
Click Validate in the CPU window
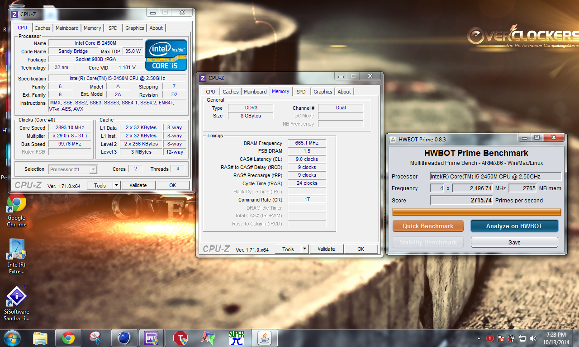click(138, 185)
